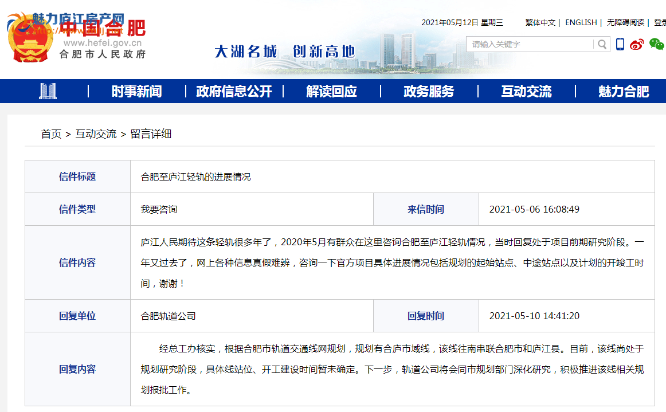Click the 登录 link
The height and width of the screenshot is (412, 666).
click(x=662, y=22)
